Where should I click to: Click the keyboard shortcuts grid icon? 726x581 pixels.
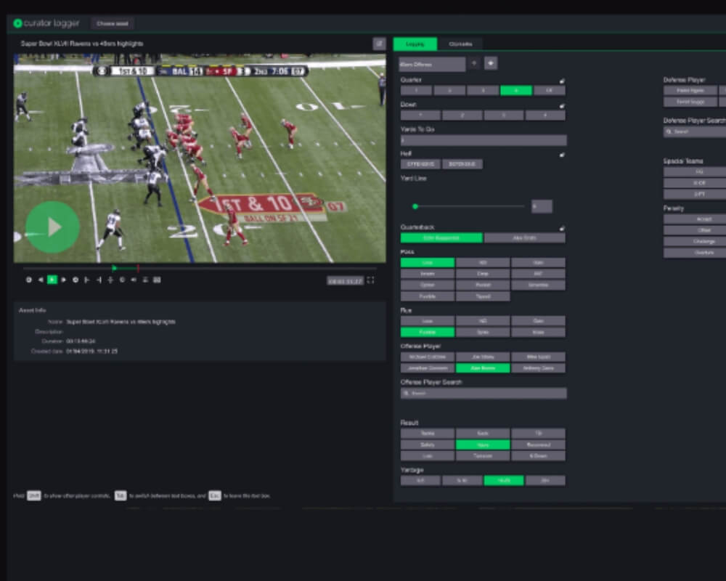[157, 280]
